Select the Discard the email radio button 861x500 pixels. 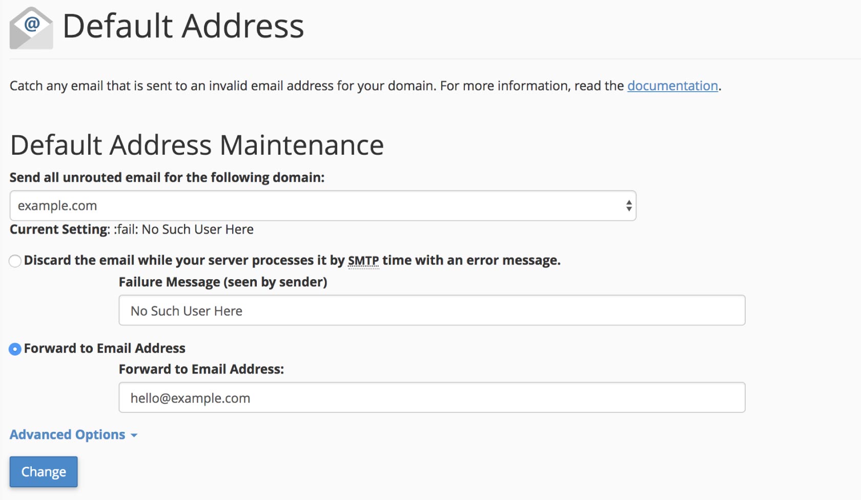pyautogui.click(x=15, y=261)
